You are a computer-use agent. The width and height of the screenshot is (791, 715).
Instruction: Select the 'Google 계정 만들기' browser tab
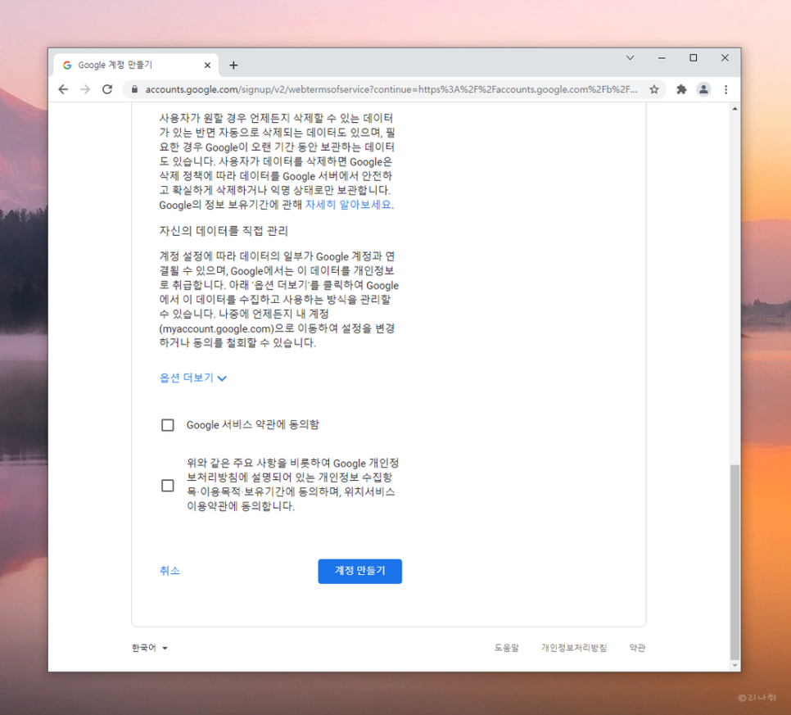tap(131, 65)
